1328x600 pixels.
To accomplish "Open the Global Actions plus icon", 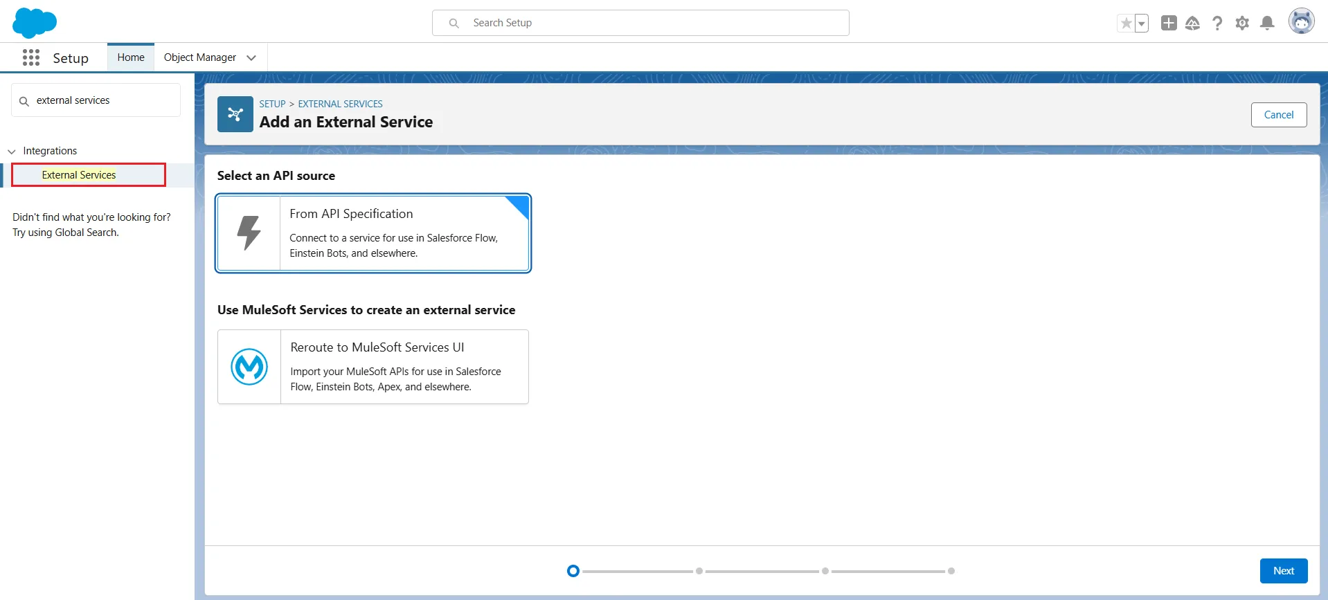I will (x=1169, y=23).
